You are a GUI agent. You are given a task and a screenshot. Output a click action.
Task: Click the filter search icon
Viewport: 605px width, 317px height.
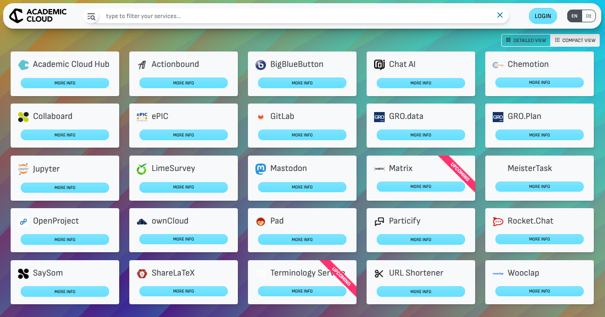[x=91, y=16]
